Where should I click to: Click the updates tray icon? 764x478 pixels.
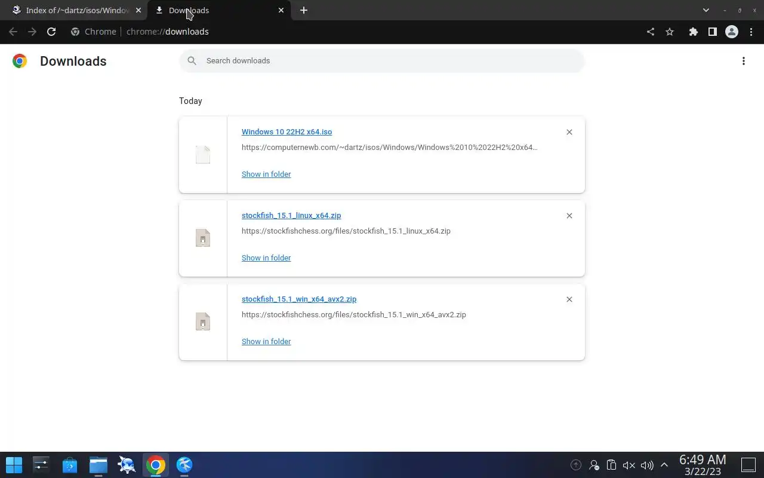576,465
